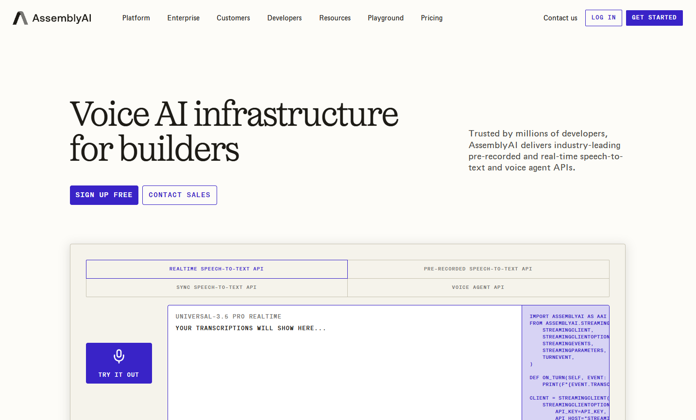Click the Contact Sales button

[180, 195]
